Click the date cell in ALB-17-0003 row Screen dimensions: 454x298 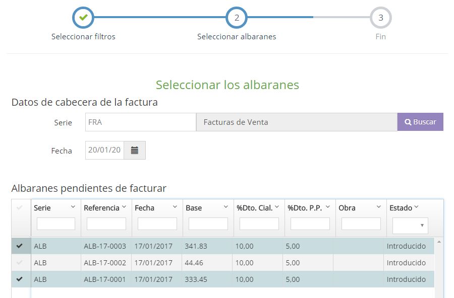click(153, 246)
